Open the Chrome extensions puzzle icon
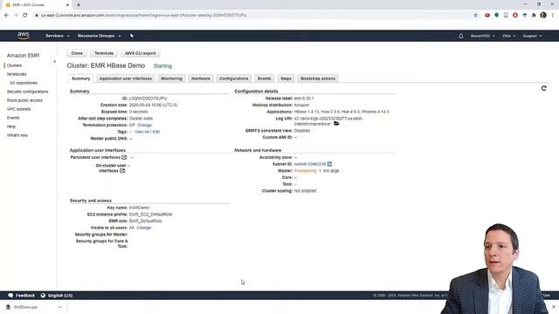Screen dimensions: 559x314 click(534, 16)
